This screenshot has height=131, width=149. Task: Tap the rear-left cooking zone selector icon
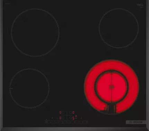click(63, 112)
